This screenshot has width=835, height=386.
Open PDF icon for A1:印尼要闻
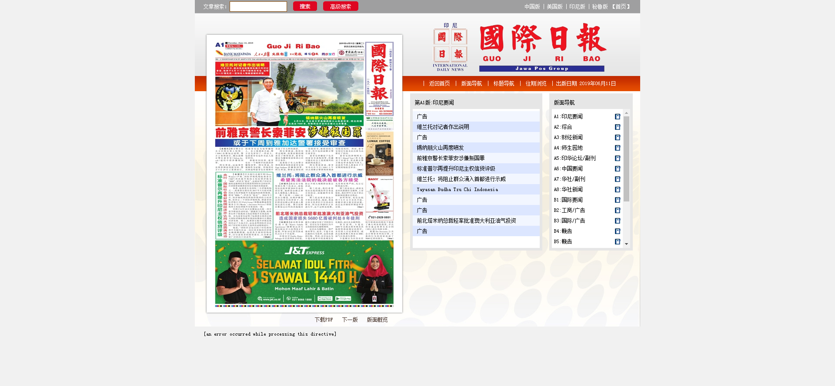pos(618,116)
